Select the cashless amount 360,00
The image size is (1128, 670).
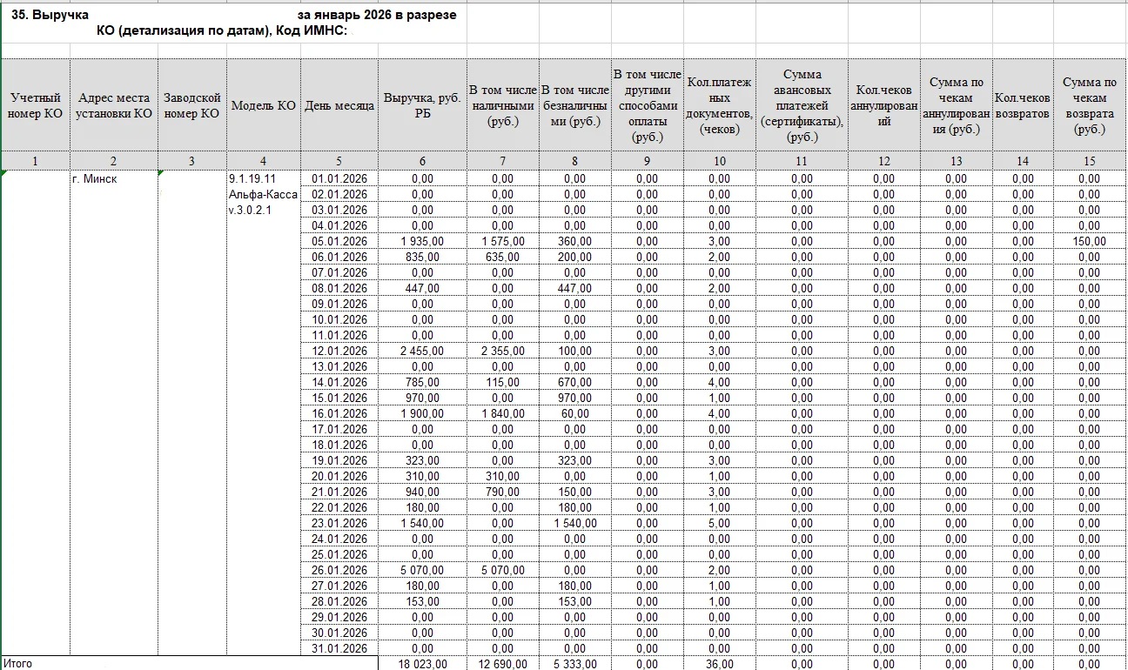pyautogui.click(x=575, y=241)
